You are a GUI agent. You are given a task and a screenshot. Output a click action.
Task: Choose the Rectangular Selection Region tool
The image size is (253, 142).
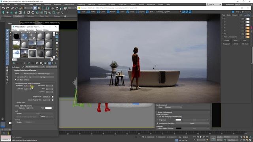tap(43, 8)
